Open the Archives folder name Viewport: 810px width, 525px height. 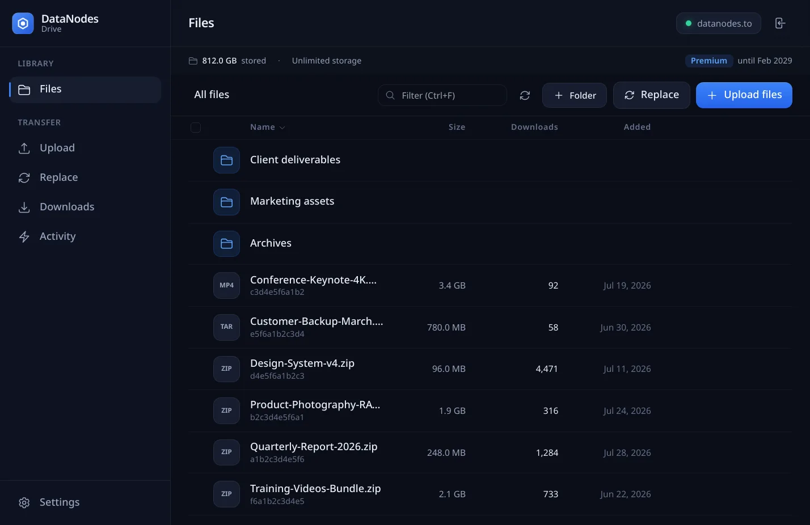pyautogui.click(x=271, y=243)
